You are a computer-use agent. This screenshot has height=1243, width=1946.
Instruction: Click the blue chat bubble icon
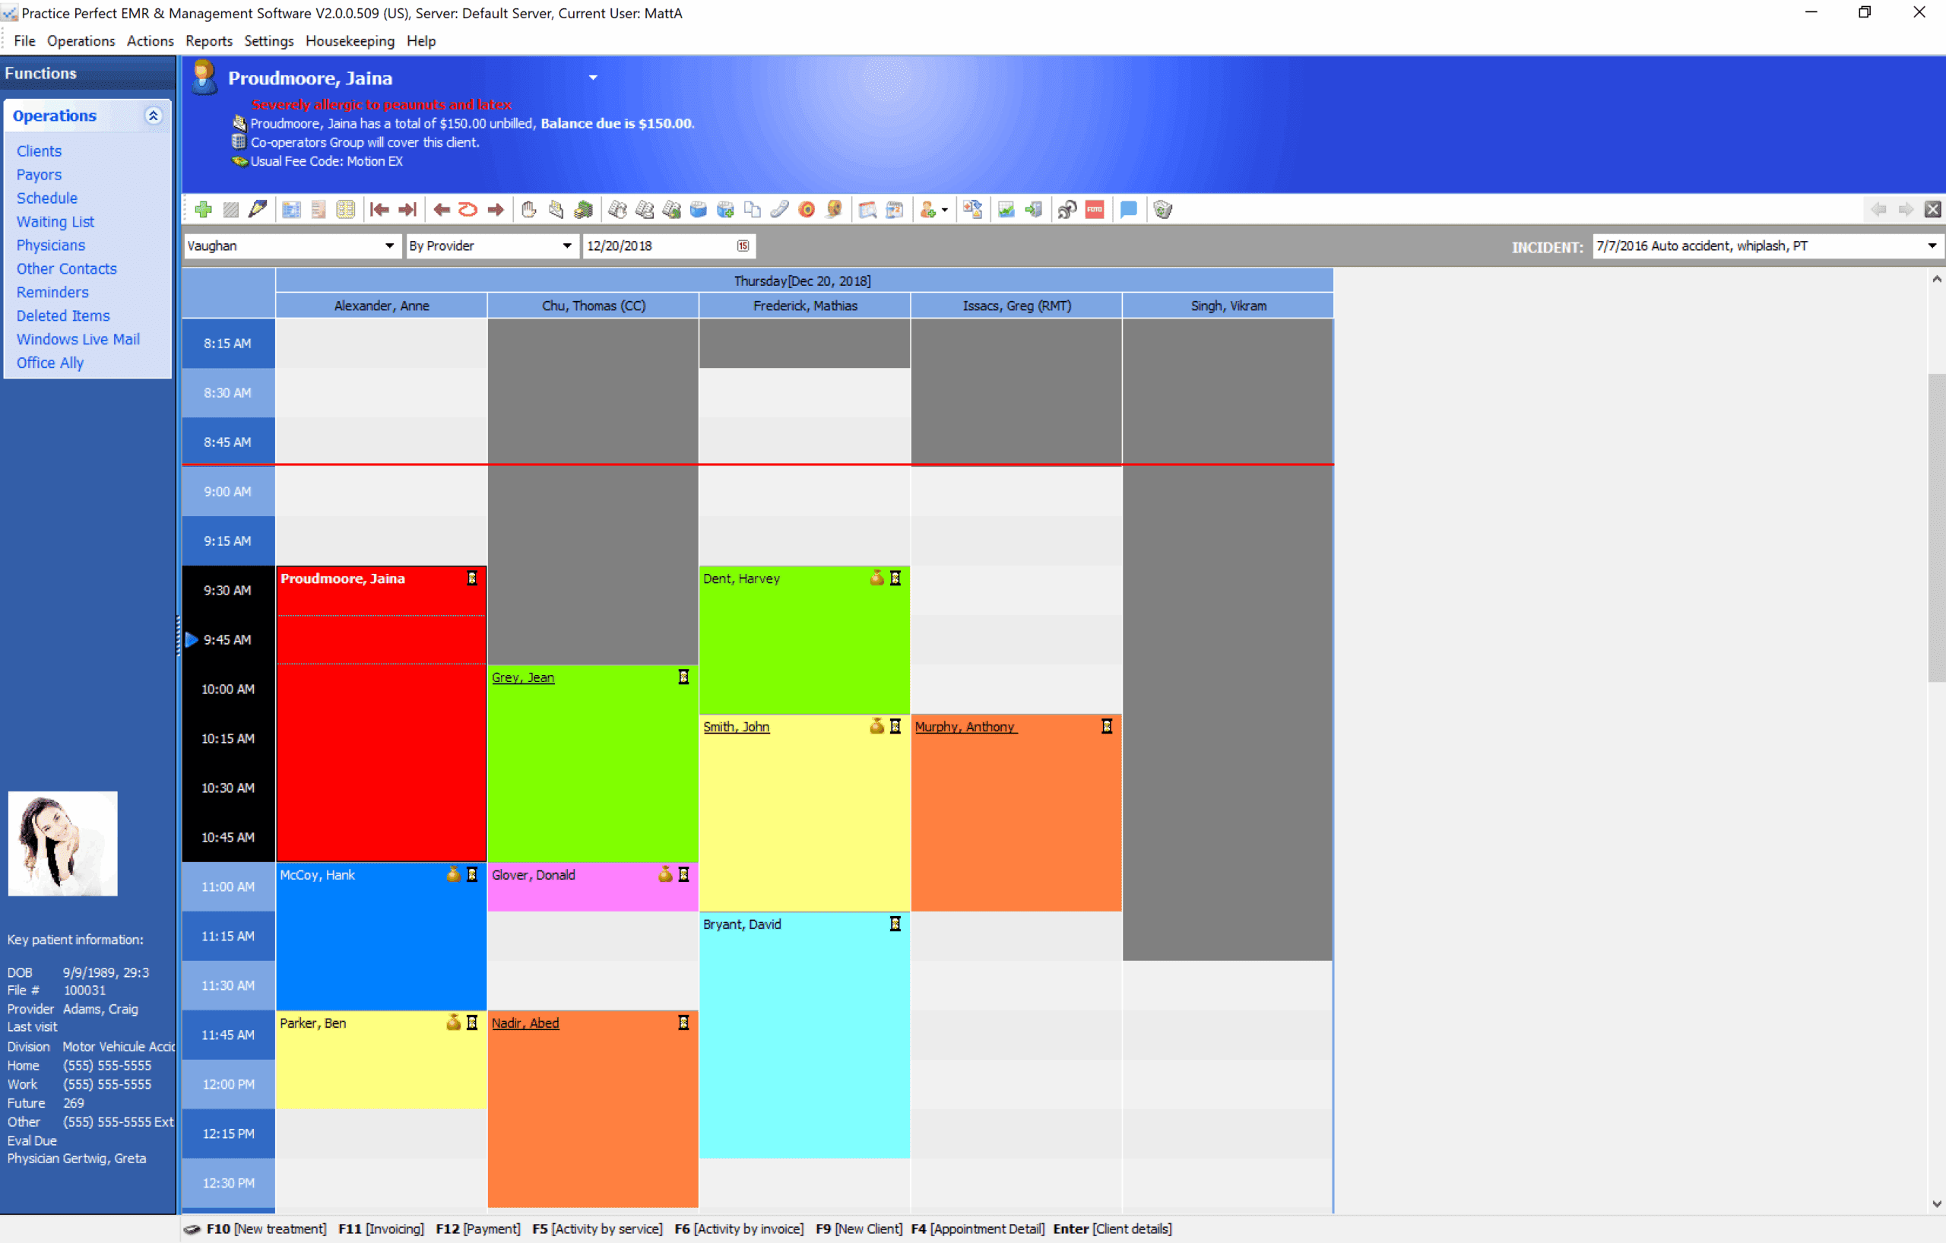click(1128, 210)
